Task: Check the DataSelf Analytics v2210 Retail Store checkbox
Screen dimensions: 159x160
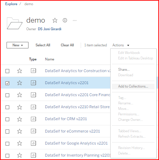Action: click(x=8, y=107)
